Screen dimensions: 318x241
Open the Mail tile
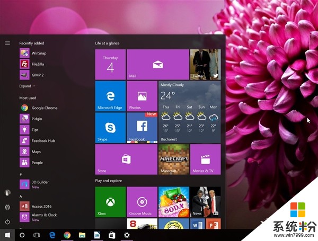click(158, 65)
